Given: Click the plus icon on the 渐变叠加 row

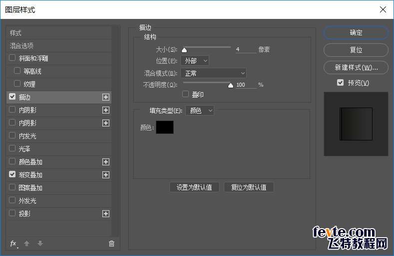Looking at the screenshot, I should point(106,175).
